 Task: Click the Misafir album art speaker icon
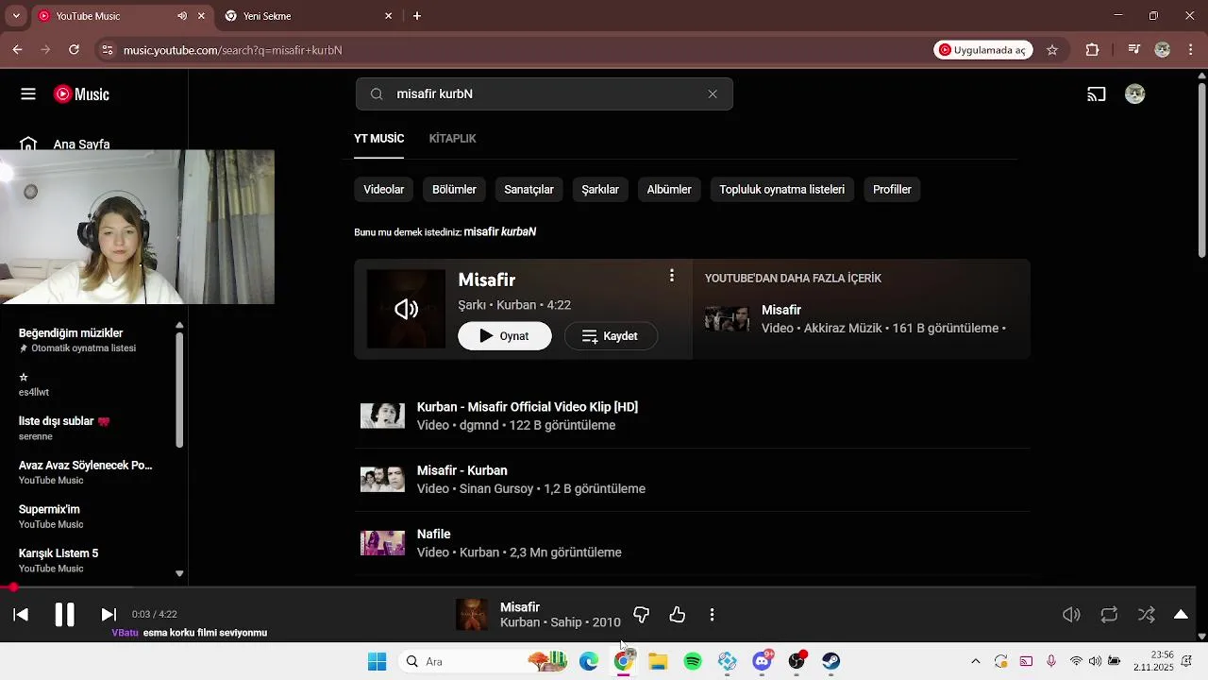click(406, 310)
